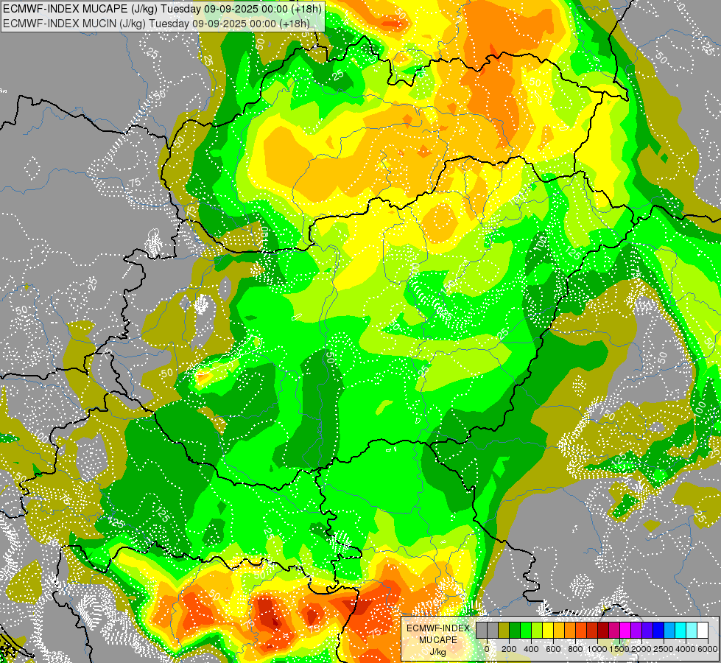Click the legend tick label 200
Screen dimensions: 721x663
click(509, 649)
